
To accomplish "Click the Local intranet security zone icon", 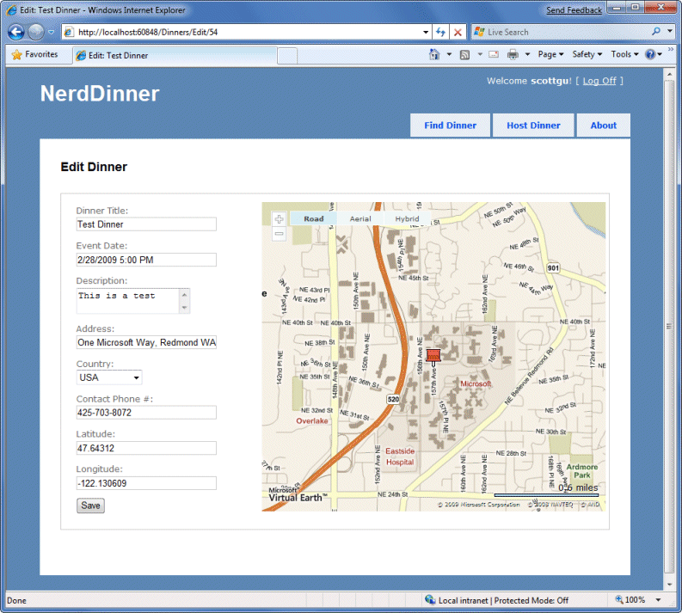I will [x=430, y=600].
